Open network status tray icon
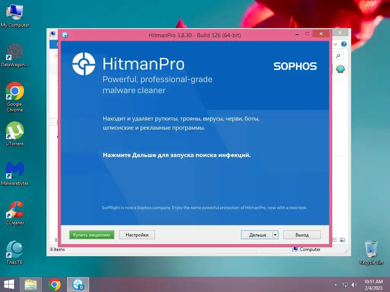The width and height of the screenshot is (390, 292). (x=345, y=284)
